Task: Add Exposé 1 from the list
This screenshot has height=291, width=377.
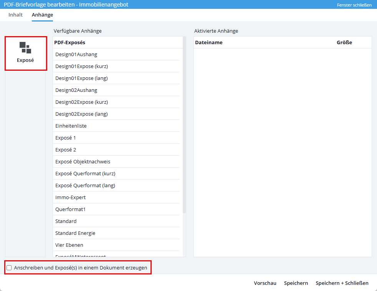Action: point(116,138)
